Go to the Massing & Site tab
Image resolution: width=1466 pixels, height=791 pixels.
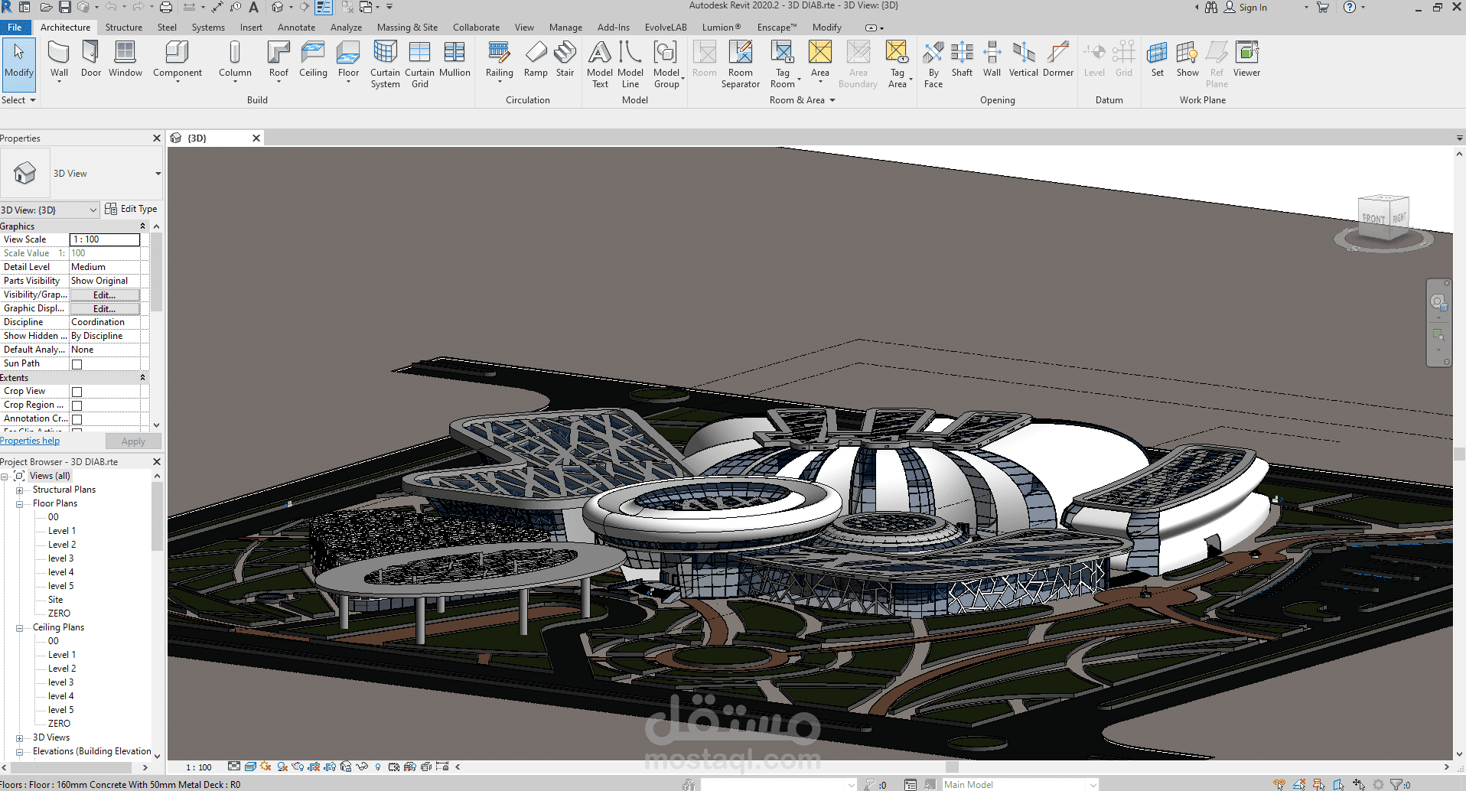[x=407, y=28]
